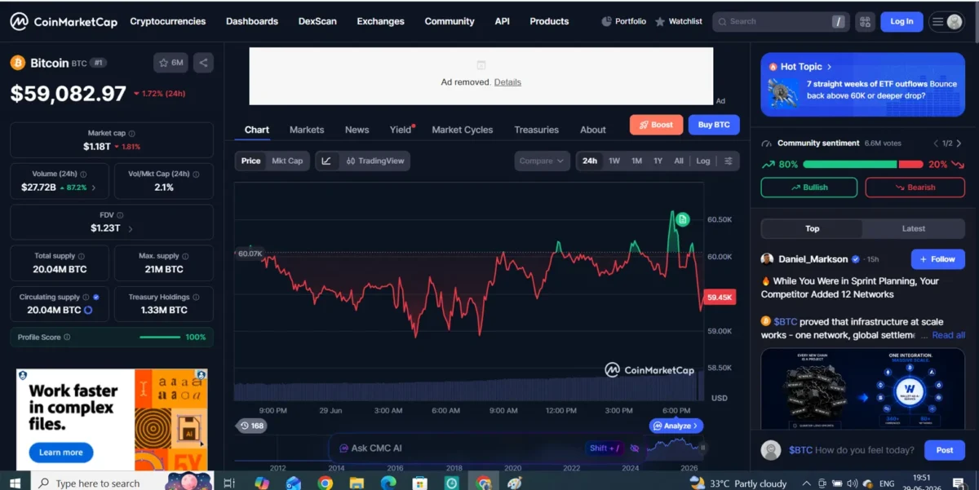Open the Compare dropdown
The width and height of the screenshot is (979, 490).
542,161
